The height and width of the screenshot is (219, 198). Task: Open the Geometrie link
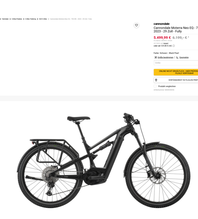(184, 57)
